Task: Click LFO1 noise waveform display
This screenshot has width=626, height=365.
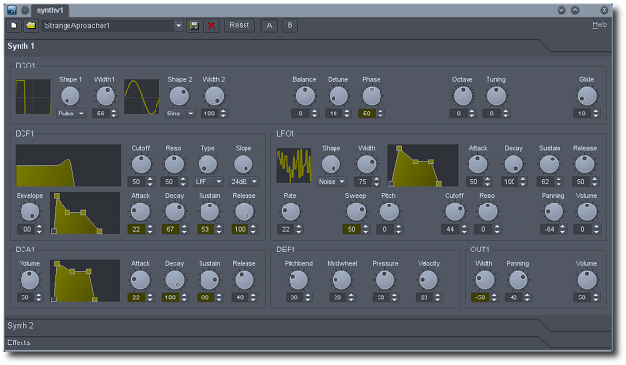Action: point(293,165)
